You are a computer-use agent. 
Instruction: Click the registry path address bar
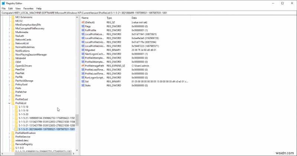148,13
